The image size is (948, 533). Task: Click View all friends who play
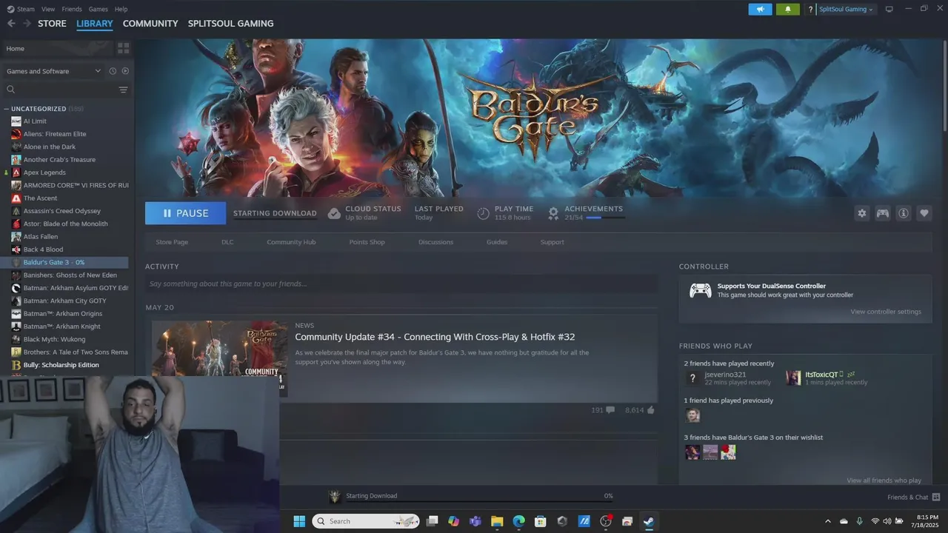884,480
